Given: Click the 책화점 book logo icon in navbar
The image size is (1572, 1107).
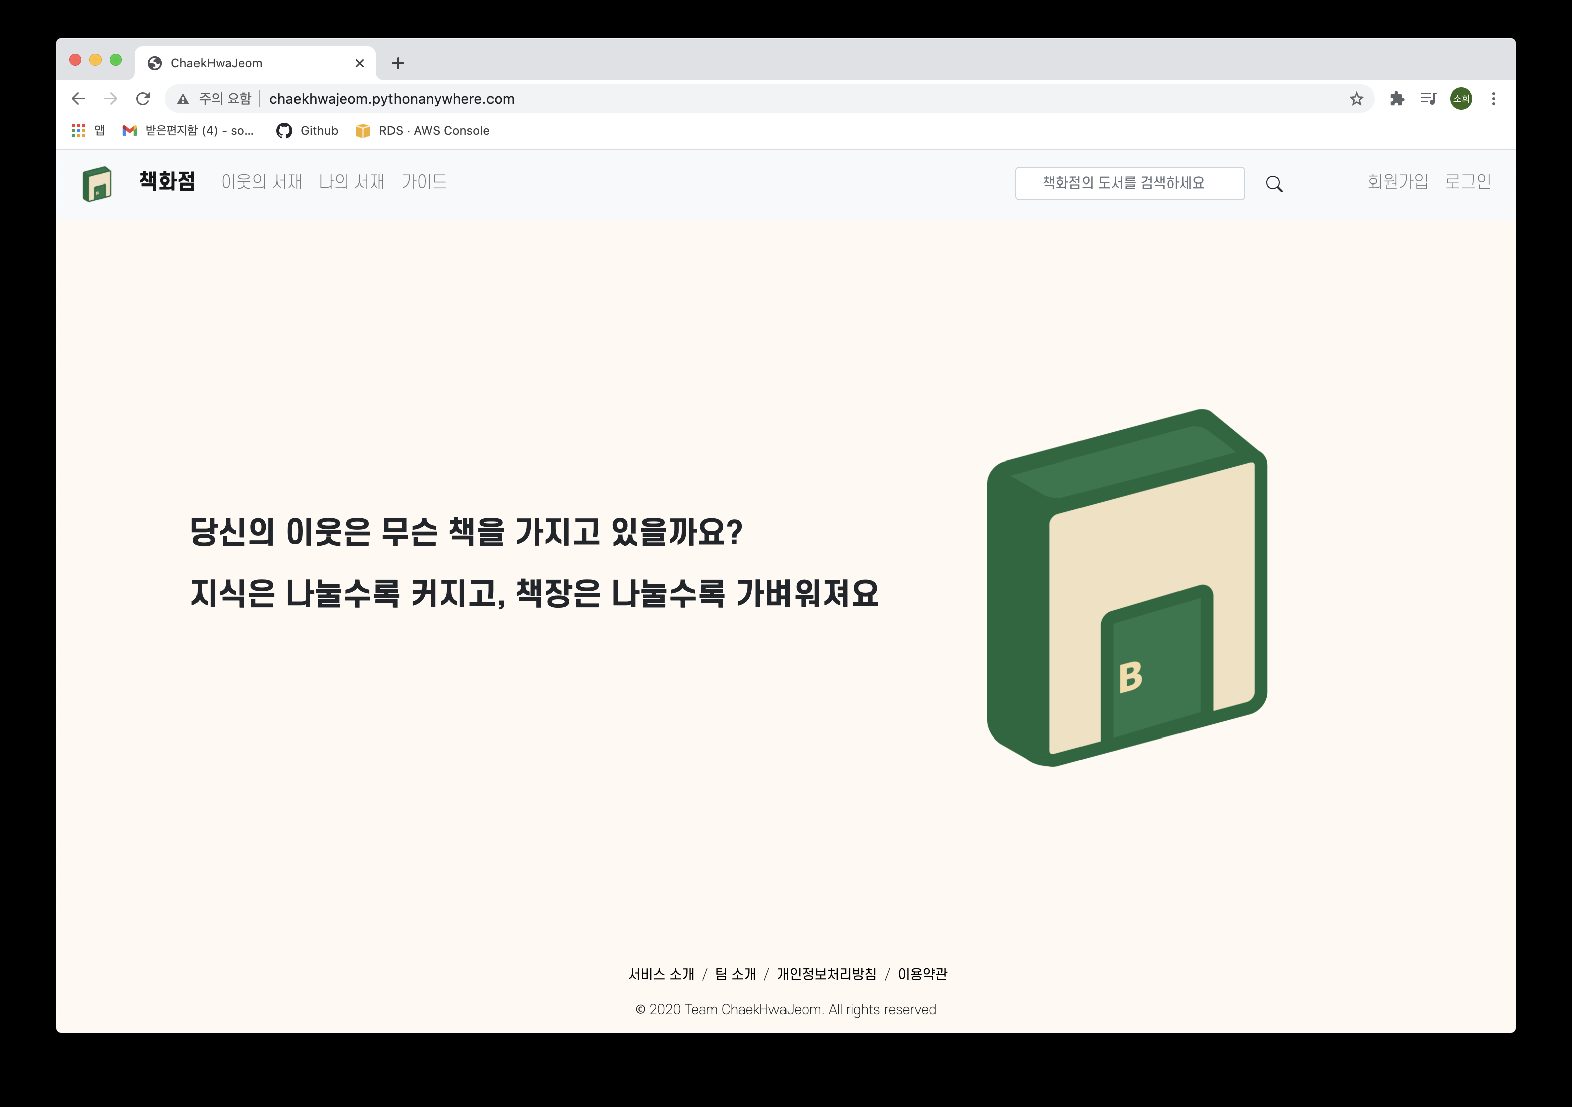Looking at the screenshot, I should pos(97,183).
